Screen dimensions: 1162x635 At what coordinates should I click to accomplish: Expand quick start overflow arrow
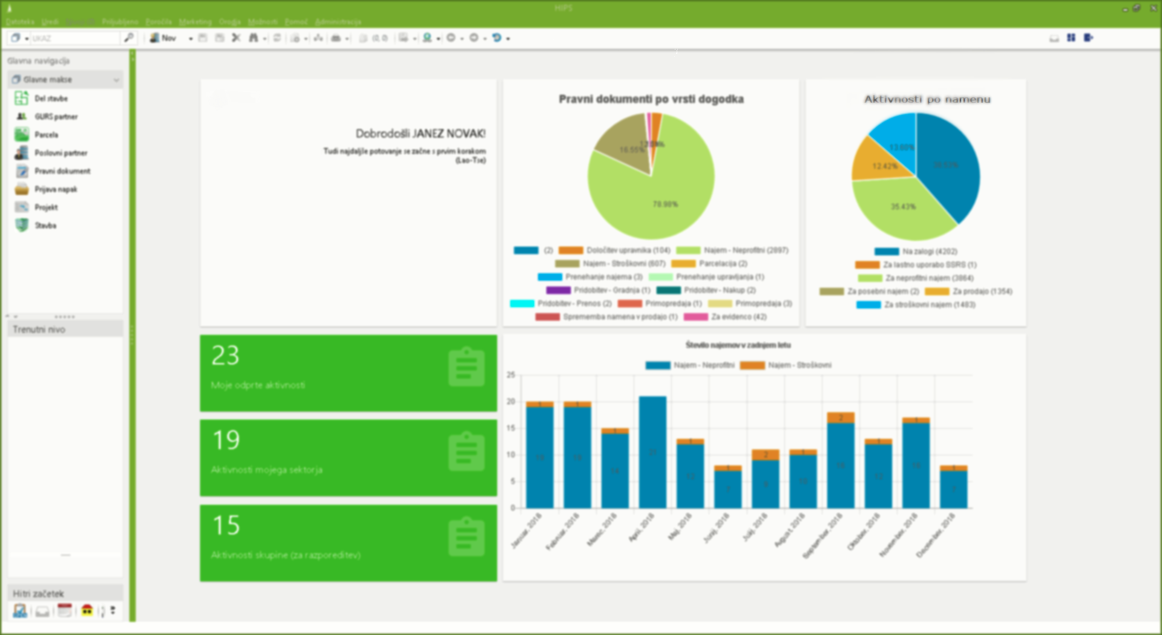coord(113,611)
